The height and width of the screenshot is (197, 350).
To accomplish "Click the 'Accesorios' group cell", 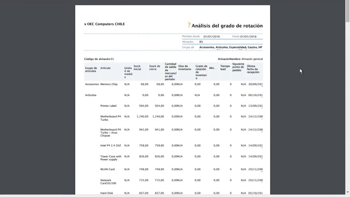I will [92, 84].
